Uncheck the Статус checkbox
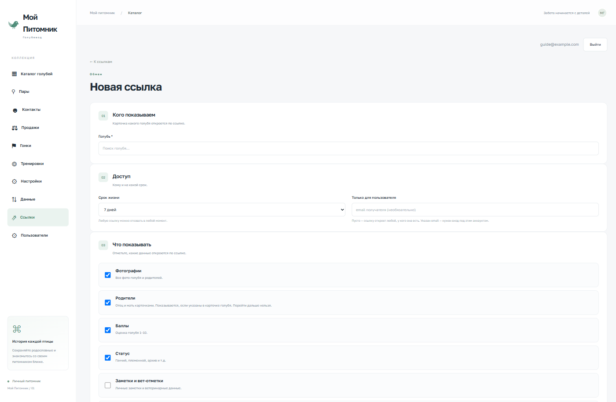Viewport: 616px width, 402px height. tap(108, 358)
